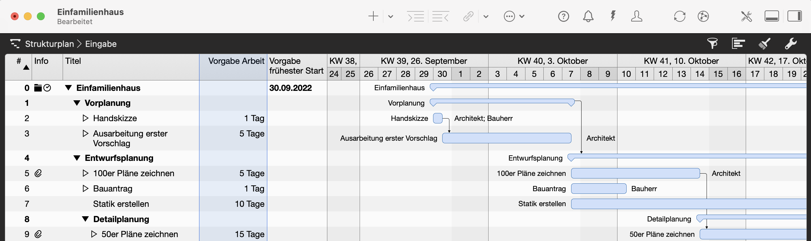Toggle the right sidebar panel icon
This screenshot has height=241, width=811.
pos(795,16)
